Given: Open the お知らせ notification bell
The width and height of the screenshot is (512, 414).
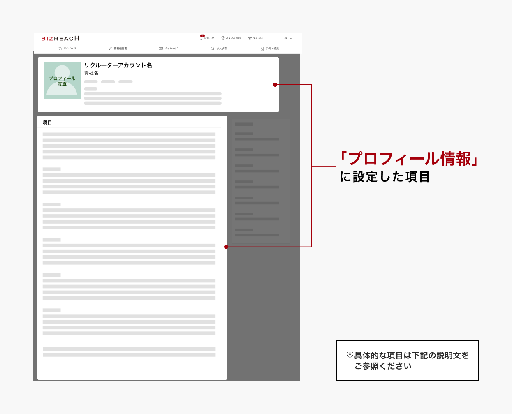Looking at the screenshot, I should coord(201,38).
